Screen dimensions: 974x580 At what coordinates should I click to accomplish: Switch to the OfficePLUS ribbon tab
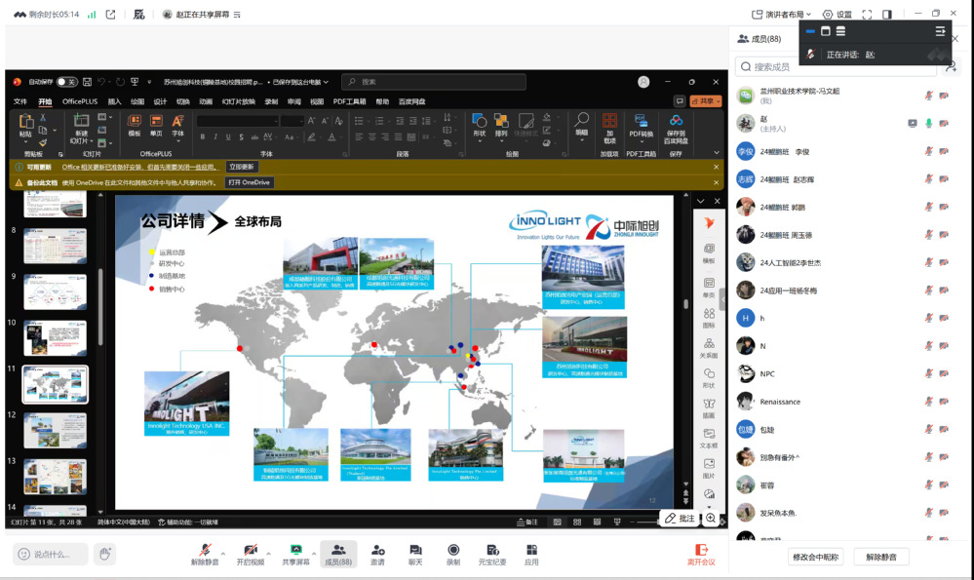(80, 101)
